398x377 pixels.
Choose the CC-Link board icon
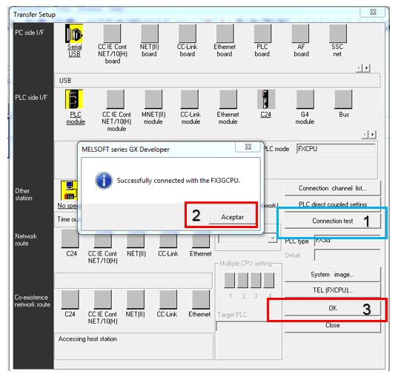tap(188, 33)
